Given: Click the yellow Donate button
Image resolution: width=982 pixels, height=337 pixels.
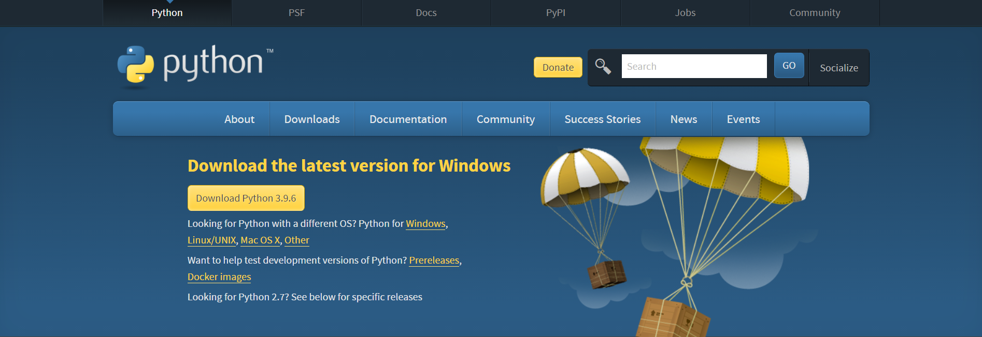Looking at the screenshot, I should [x=558, y=67].
